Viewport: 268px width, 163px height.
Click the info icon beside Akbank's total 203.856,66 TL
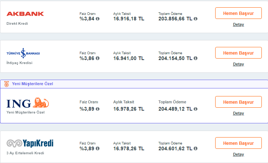(196, 19)
